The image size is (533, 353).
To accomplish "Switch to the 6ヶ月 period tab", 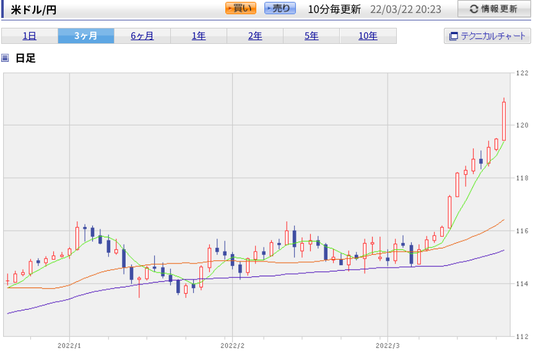I will (x=142, y=36).
